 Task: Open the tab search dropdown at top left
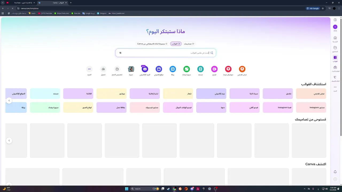2,3
